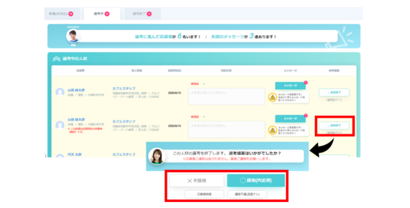Click 選考終了 button in row without red notice

pos(334,93)
